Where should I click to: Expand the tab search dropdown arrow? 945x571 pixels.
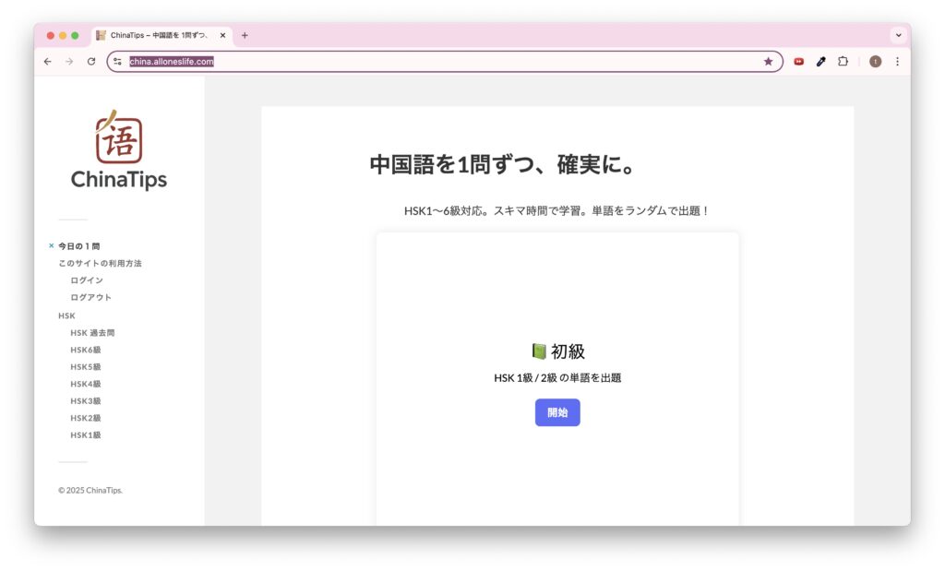pyautogui.click(x=898, y=35)
